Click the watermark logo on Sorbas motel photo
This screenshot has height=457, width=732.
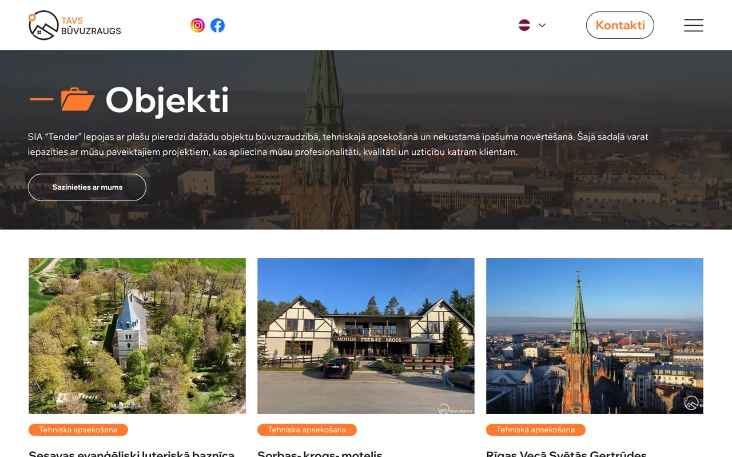pos(455,408)
